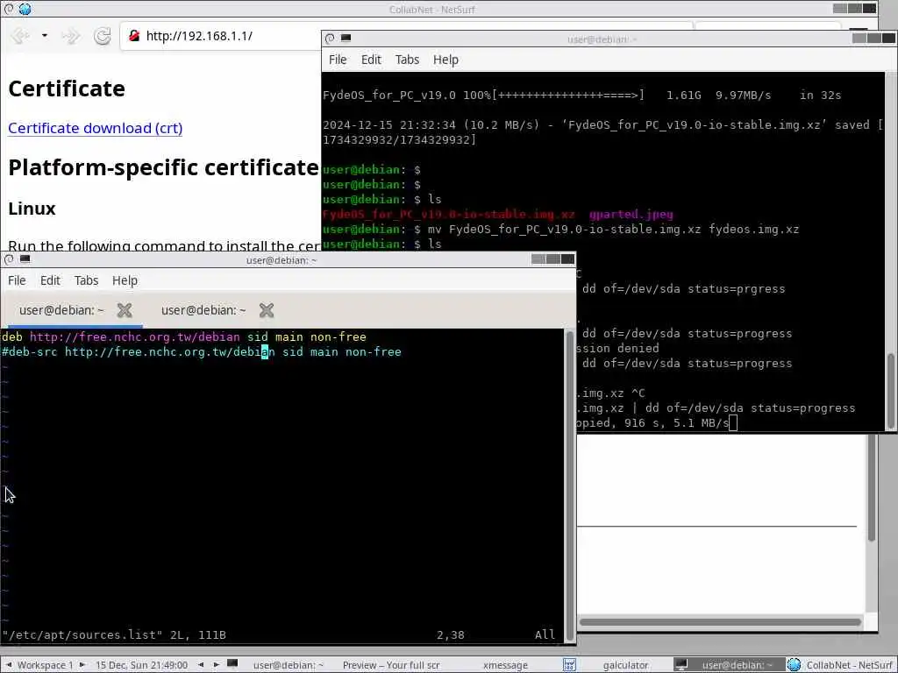The width and height of the screenshot is (898, 673).
Task: Reload the page in NetSurf
Action: point(103,36)
